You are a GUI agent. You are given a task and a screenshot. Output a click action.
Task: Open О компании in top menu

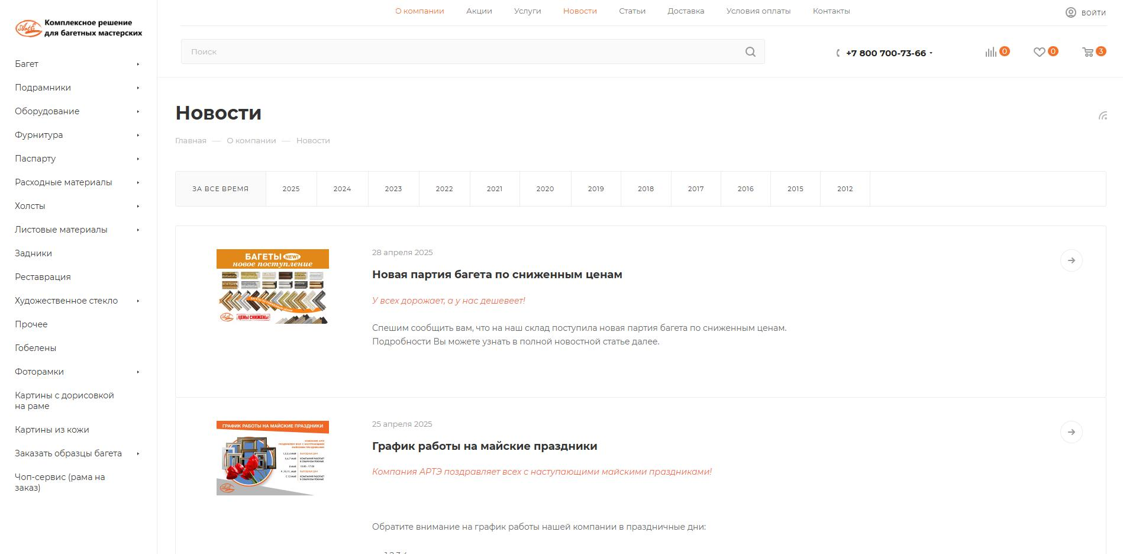click(419, 11)
